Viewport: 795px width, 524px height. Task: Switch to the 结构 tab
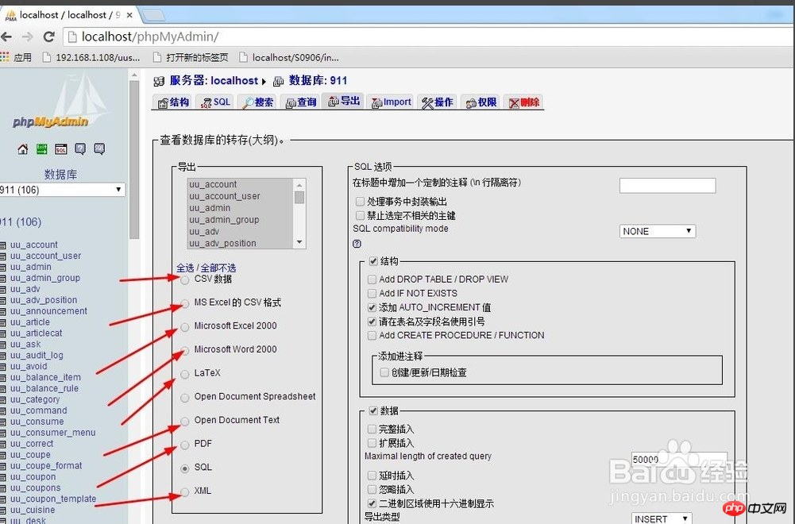[x=173, y=102]
